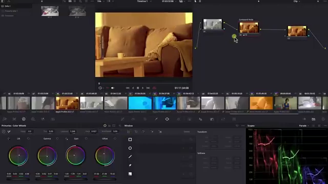Reset the Gain wheel
Viewport: 328px width, 184px height.
tap(86, 139)
